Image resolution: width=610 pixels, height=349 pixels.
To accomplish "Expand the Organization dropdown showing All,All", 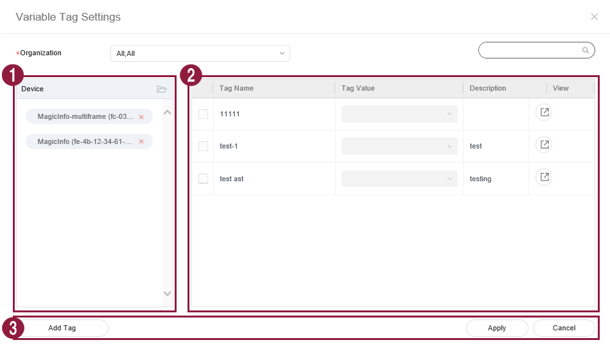I will click(x=200, y=53).
